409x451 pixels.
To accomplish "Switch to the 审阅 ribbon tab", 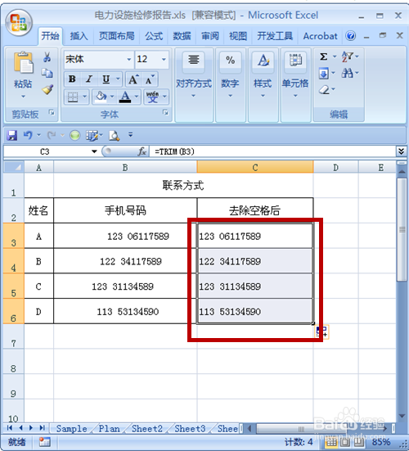I will (210, 36).
